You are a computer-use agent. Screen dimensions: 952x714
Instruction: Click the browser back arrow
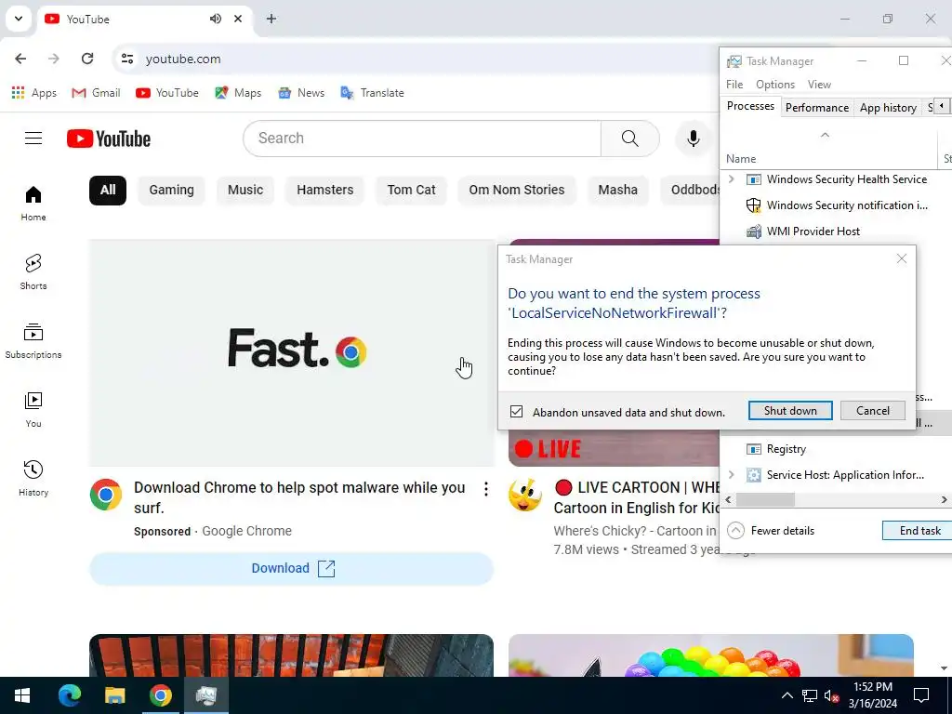point(20,59)
